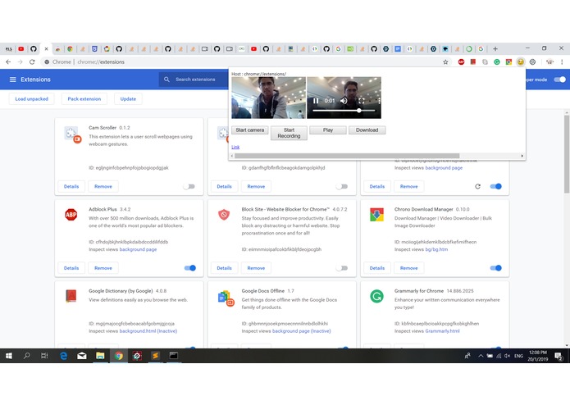This screenshot has width=570, height=405.
Task: Open Task View in the taskbar
Action: (x=44, y=356)
